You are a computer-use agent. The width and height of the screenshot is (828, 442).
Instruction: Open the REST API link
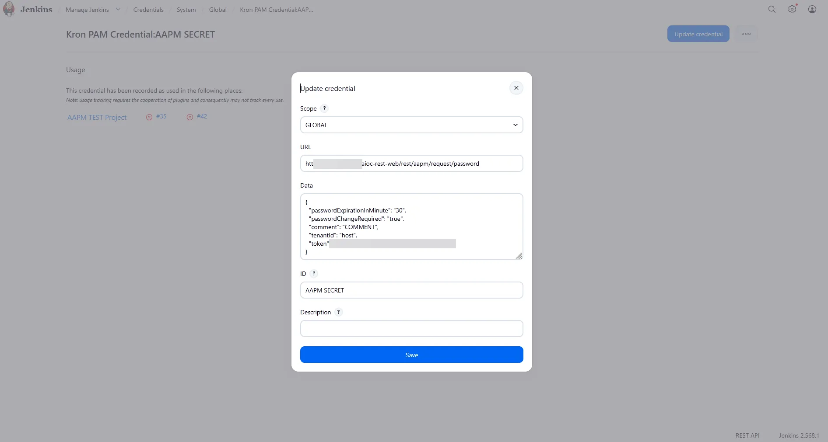pos(747,435)
